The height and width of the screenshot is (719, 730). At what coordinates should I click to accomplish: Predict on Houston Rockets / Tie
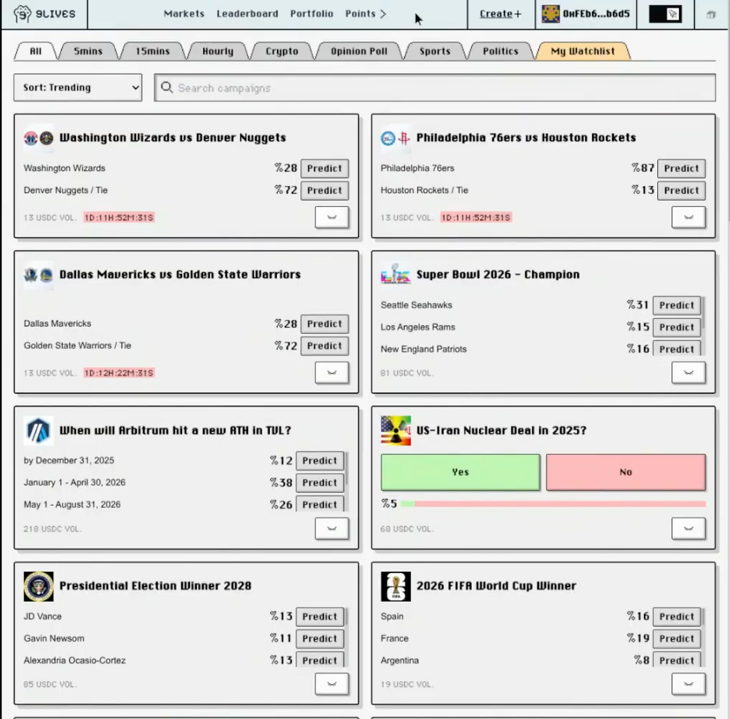(x=681, y=191)
